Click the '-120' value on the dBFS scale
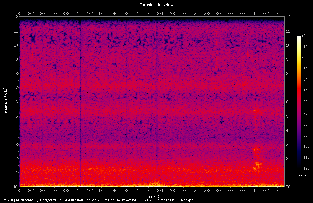Screen dimensions: 313x203 pyautogui.click(x=305, y=168)
